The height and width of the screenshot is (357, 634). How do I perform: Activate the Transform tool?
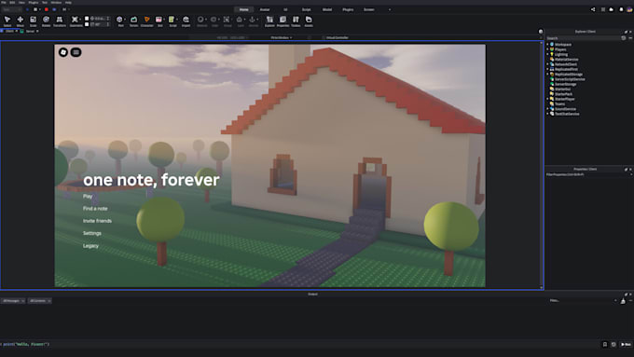[60, 21]
